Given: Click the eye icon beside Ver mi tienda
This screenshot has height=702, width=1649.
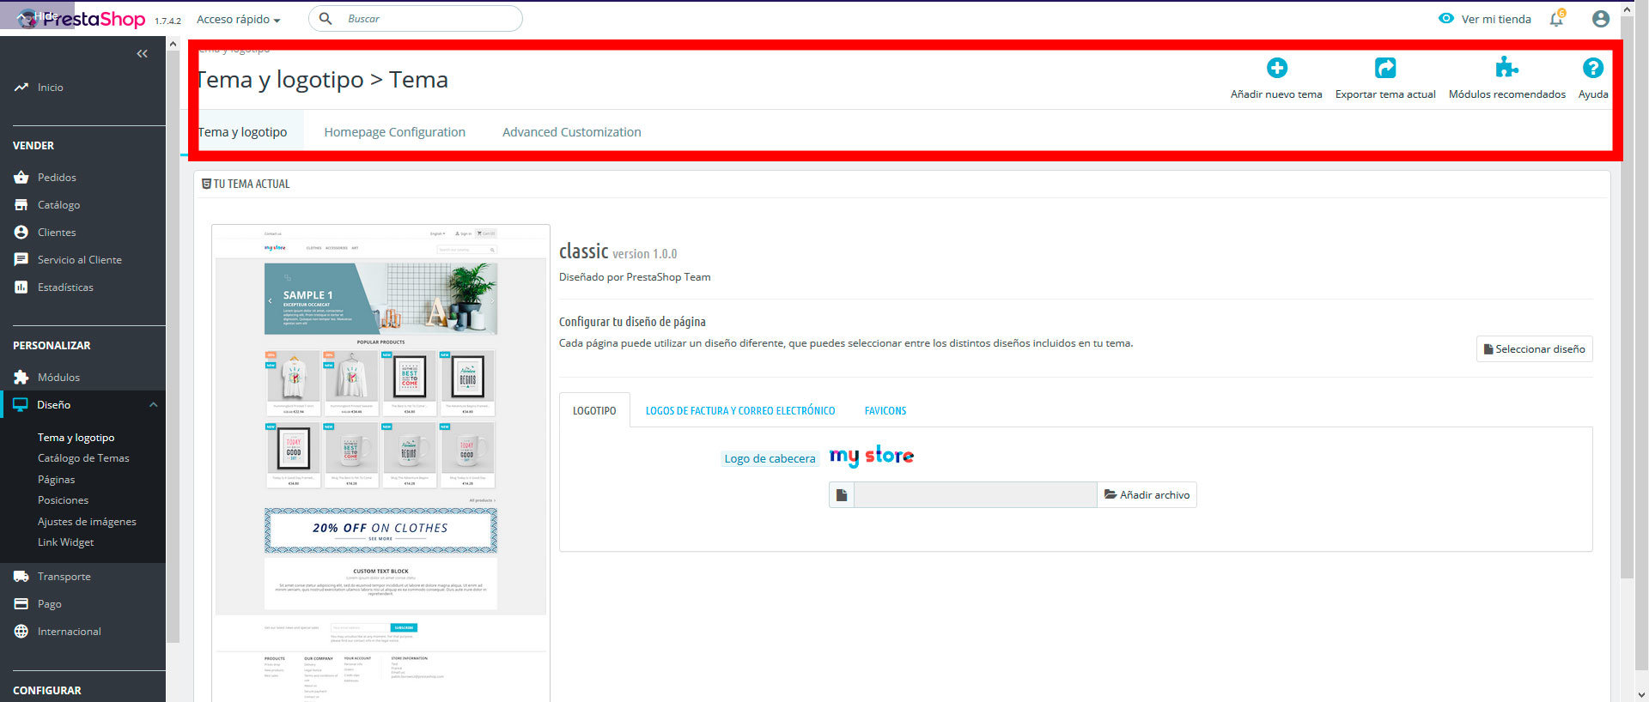Looking at the screenshot, I should click(1446, 19).
